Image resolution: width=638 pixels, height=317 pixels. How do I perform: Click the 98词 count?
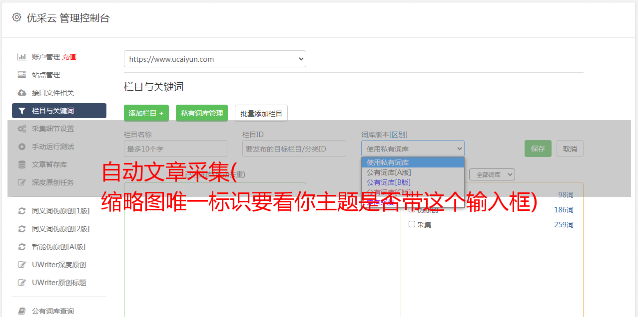click(x=566, y=195)
